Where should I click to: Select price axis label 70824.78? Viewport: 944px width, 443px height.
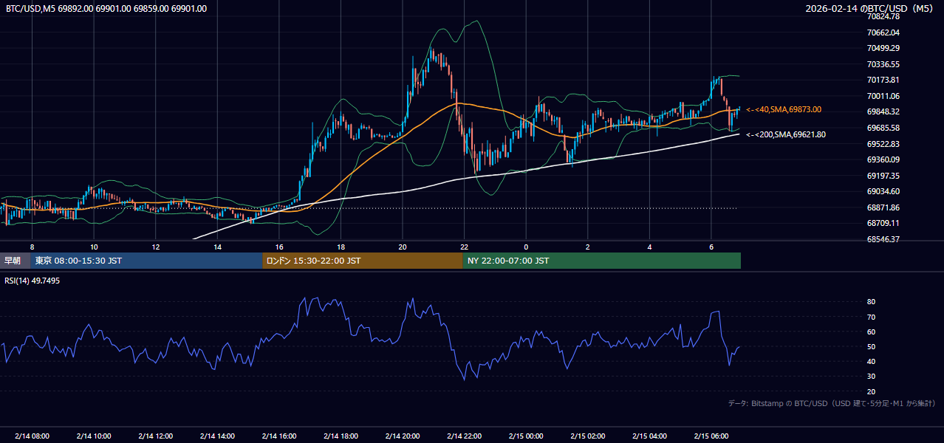[883, 16]
